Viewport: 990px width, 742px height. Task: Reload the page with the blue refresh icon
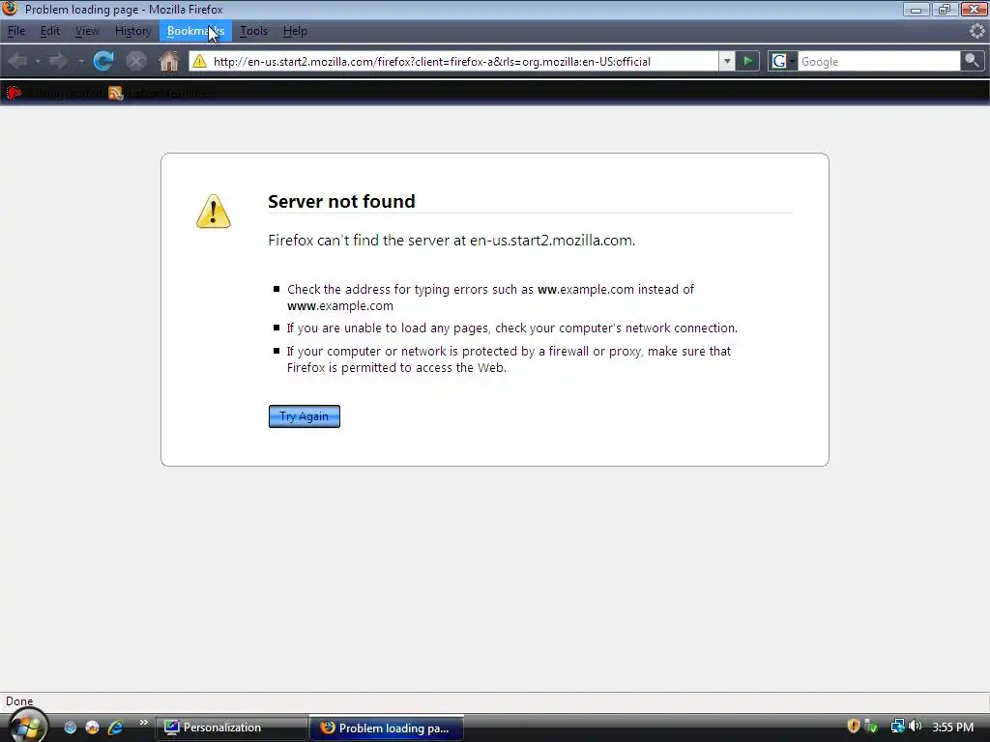103,61
